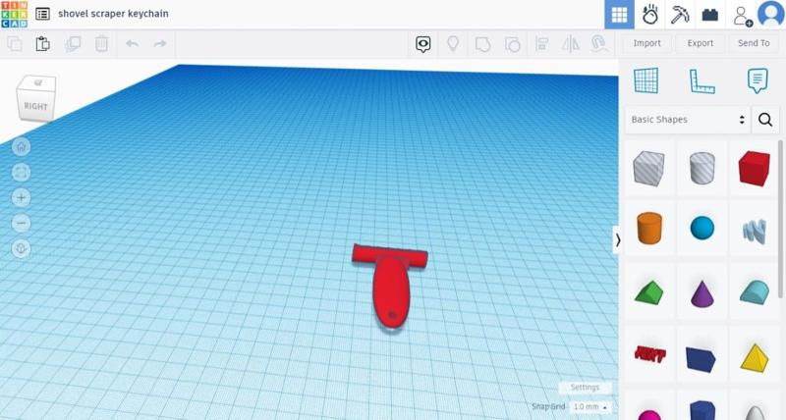Toggle the notes visibility eye icon
This screenshot has width=786, height=420.
(423, 44)
